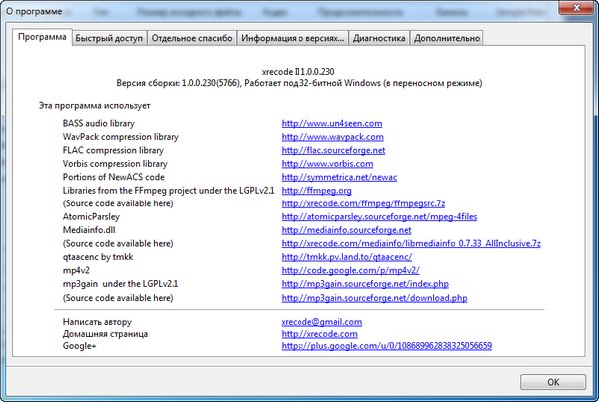Open the xrecode.com homepage link
599x402 pixels.
(x=321, y=335)
